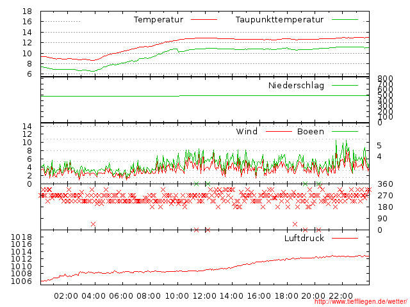The image size is (410, 307).
Task: Click the isolated red cross near 04:00
Action: pyautogui.click(x=93, y=224)
